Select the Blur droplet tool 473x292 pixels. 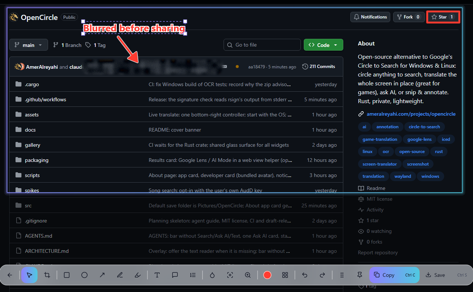pos(212,275)
